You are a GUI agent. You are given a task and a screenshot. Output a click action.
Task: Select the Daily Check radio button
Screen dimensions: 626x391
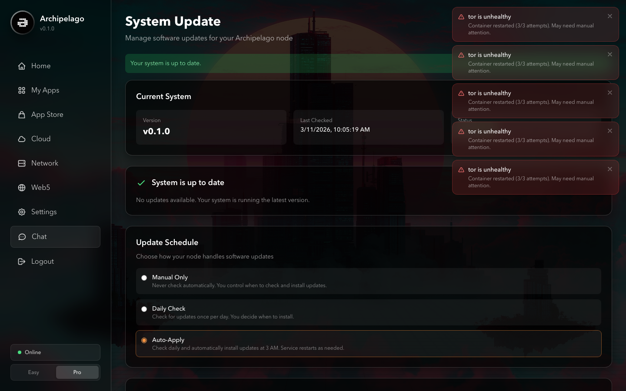coord(144,309)
